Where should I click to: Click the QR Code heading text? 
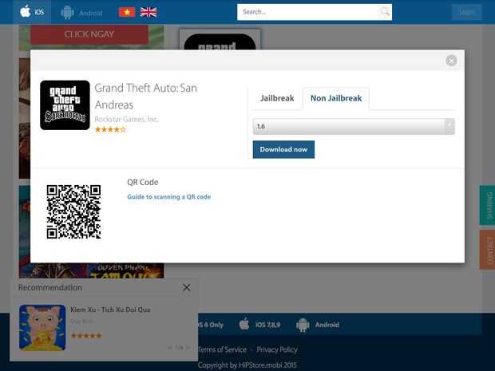click(x=143, y=182)
